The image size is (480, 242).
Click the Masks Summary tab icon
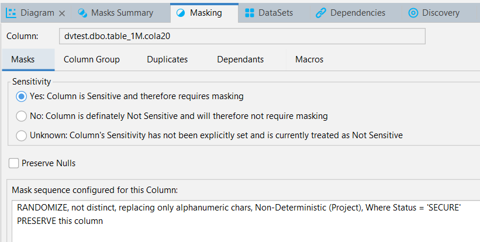[x=82, y=13]
